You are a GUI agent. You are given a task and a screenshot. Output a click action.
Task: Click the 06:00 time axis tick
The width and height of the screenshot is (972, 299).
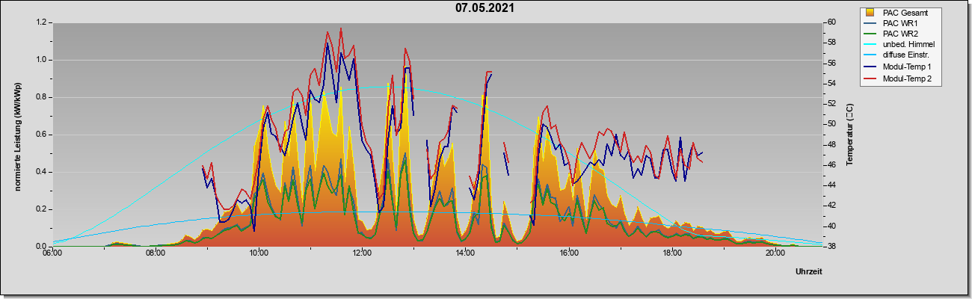pyautogui.click(x=52, y=253)
